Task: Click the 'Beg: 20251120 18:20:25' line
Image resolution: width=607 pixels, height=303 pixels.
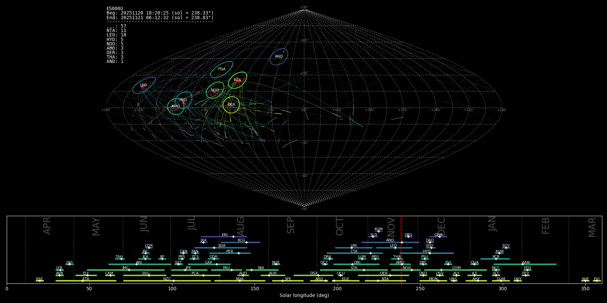Action: [x=160, y=13]
